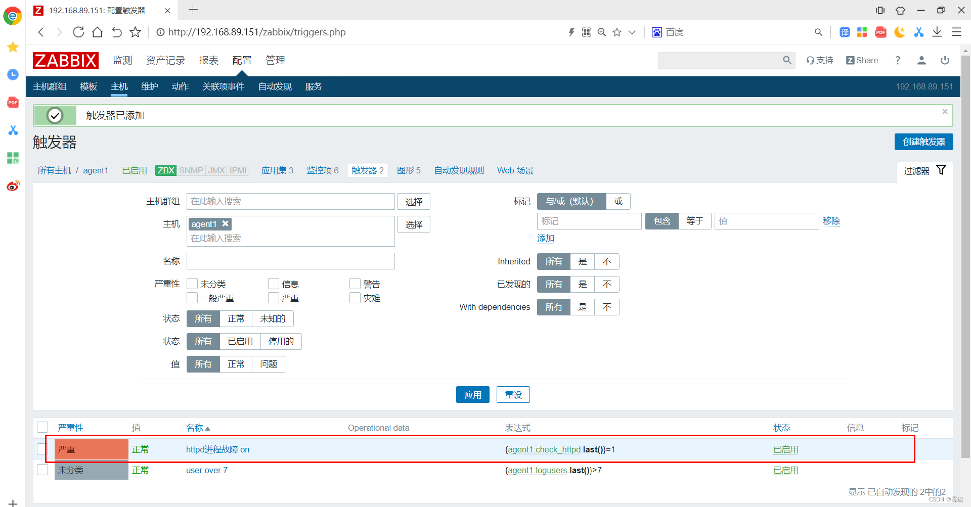Click the PDF extension icon in toolbar
This screenshot has width=971, height=507.
point(880,32)
